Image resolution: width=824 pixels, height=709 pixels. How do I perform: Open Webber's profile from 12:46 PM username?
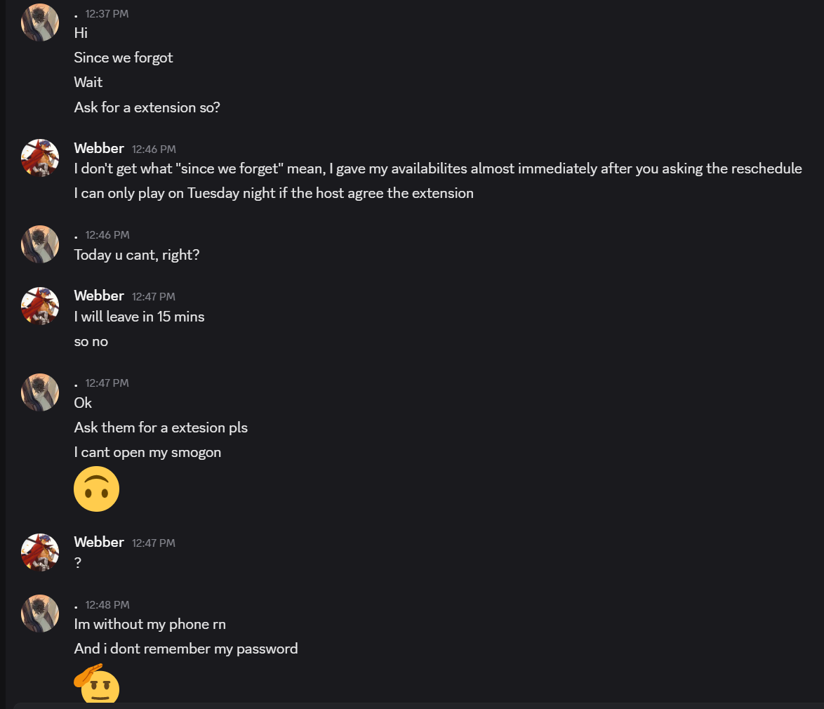click(99, 148)
